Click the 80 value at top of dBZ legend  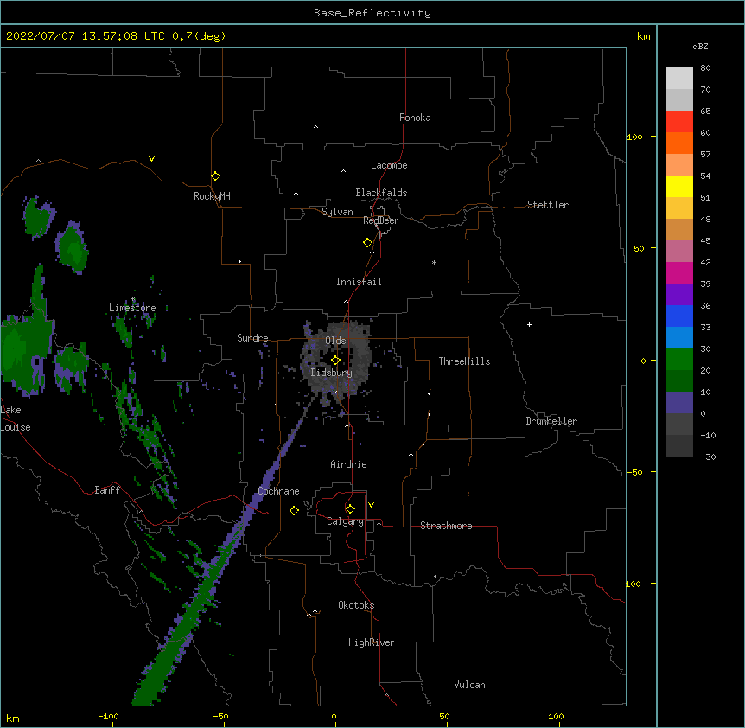(705, 68)
